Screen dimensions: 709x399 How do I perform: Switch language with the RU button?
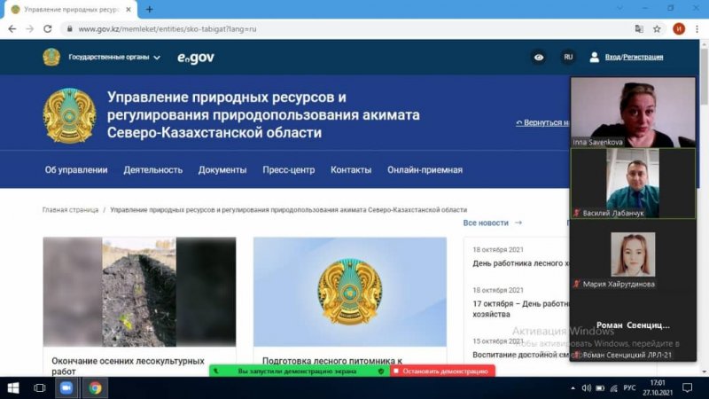(568, 57)
